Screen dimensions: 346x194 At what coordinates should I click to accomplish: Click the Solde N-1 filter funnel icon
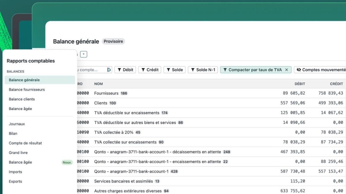click(x=193, y=70)
